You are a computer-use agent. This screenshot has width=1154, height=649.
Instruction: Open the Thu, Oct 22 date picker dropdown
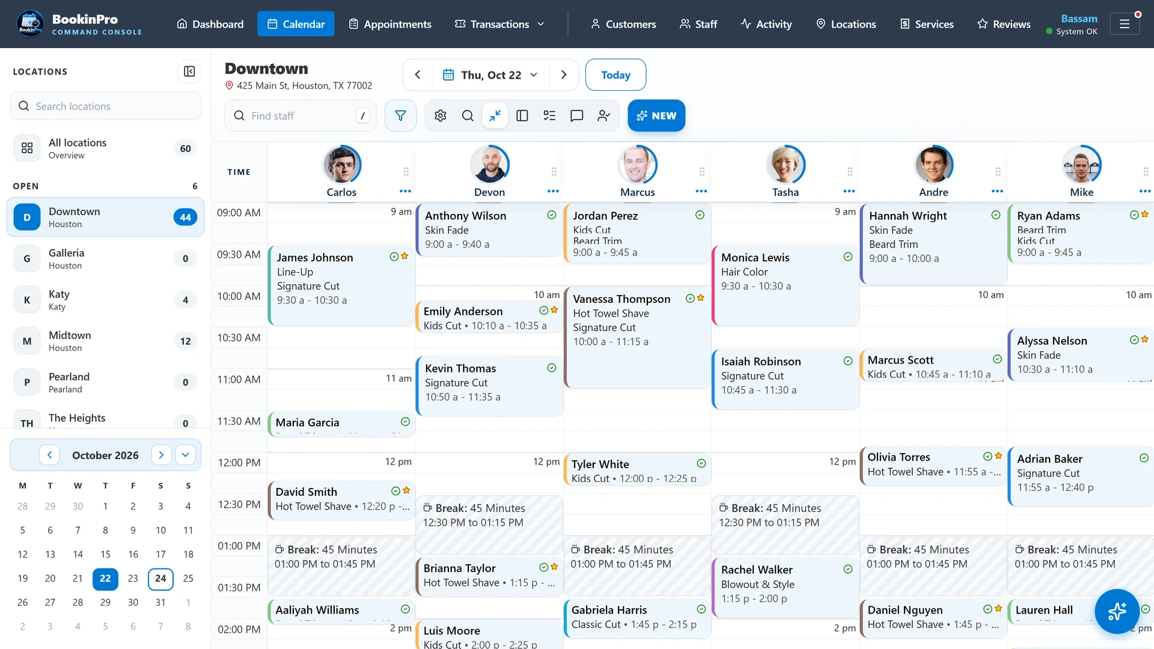pyautogui.click(x=490, y=75)
